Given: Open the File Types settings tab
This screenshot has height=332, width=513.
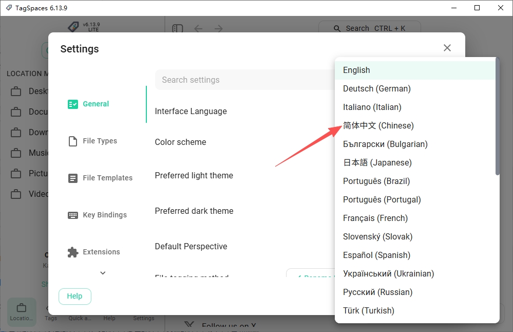Looking at the screenshot, I should tap(103, 141).
